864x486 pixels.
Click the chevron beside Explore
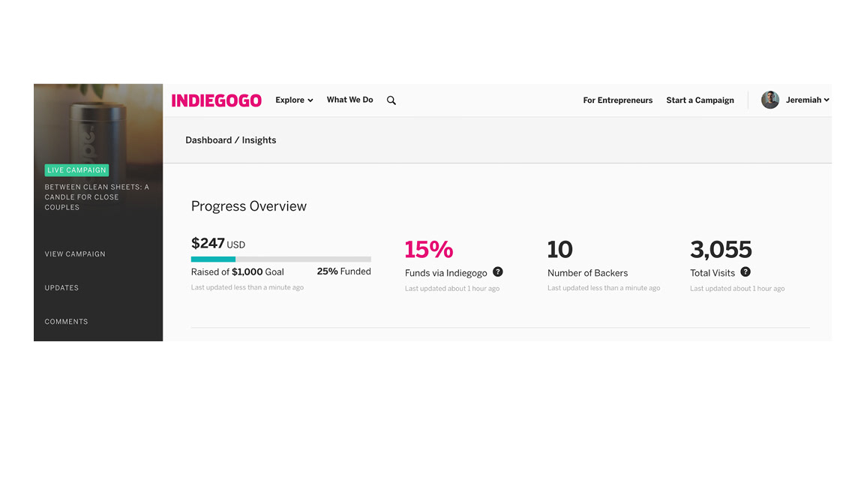pyautogui.click(x=310, y=100)
